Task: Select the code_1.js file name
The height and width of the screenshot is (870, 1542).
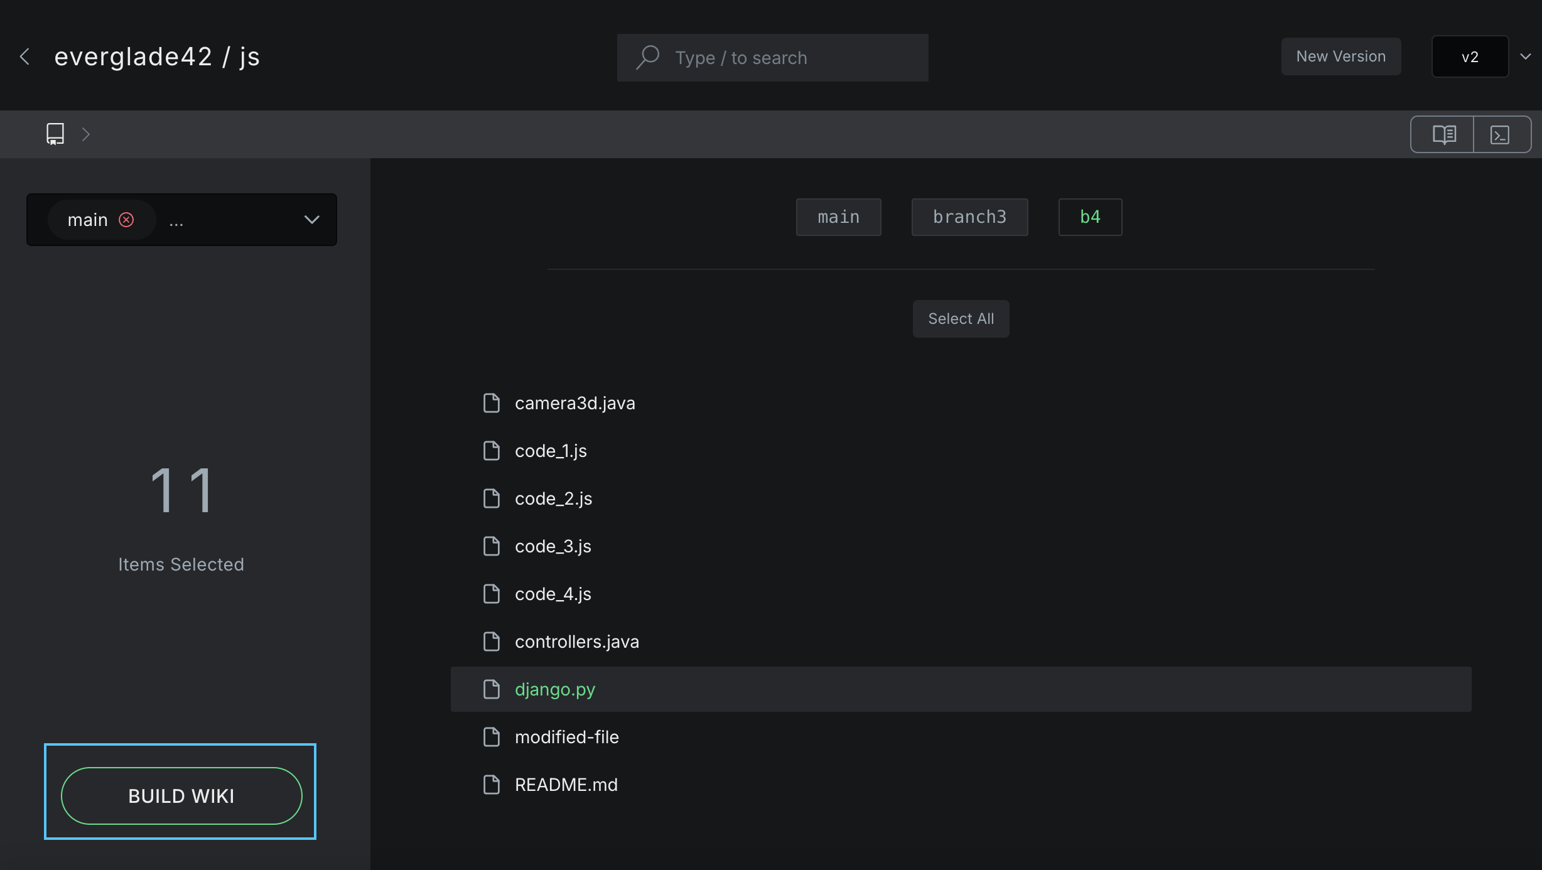Action: point(551,451)
